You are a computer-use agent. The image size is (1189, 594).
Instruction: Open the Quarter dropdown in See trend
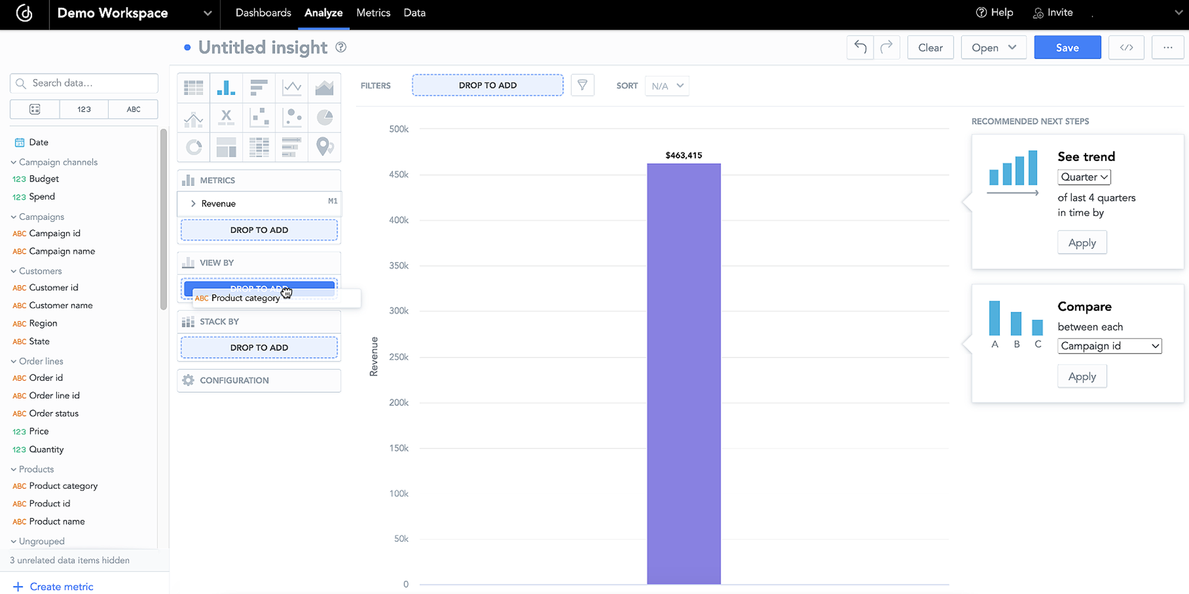(x=1083, y=177)
